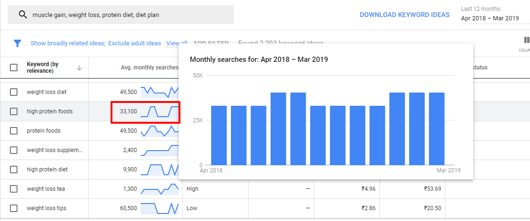The image size is (530, 221).
Task: Click the View all link
Action: tap(177, 43)
